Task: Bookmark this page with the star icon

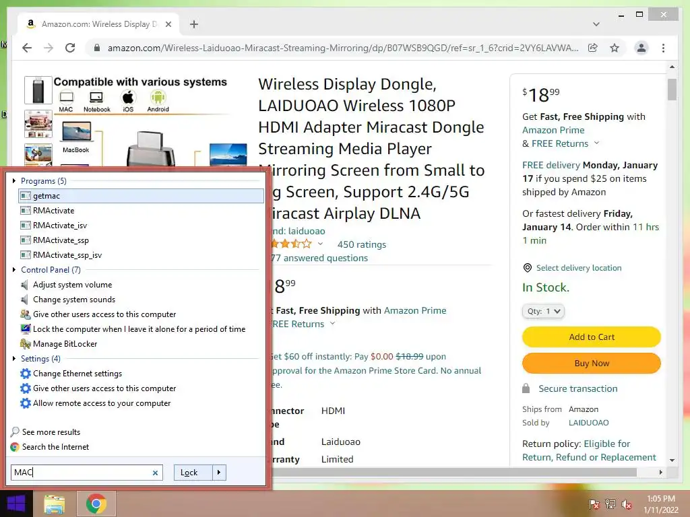Action: (615, 48)
